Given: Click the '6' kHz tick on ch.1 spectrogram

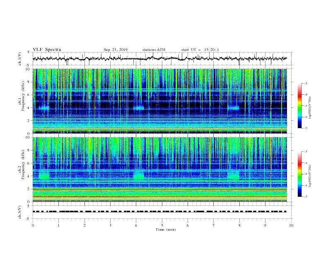Looking at the screenshot, I should (x=29, y=95).
